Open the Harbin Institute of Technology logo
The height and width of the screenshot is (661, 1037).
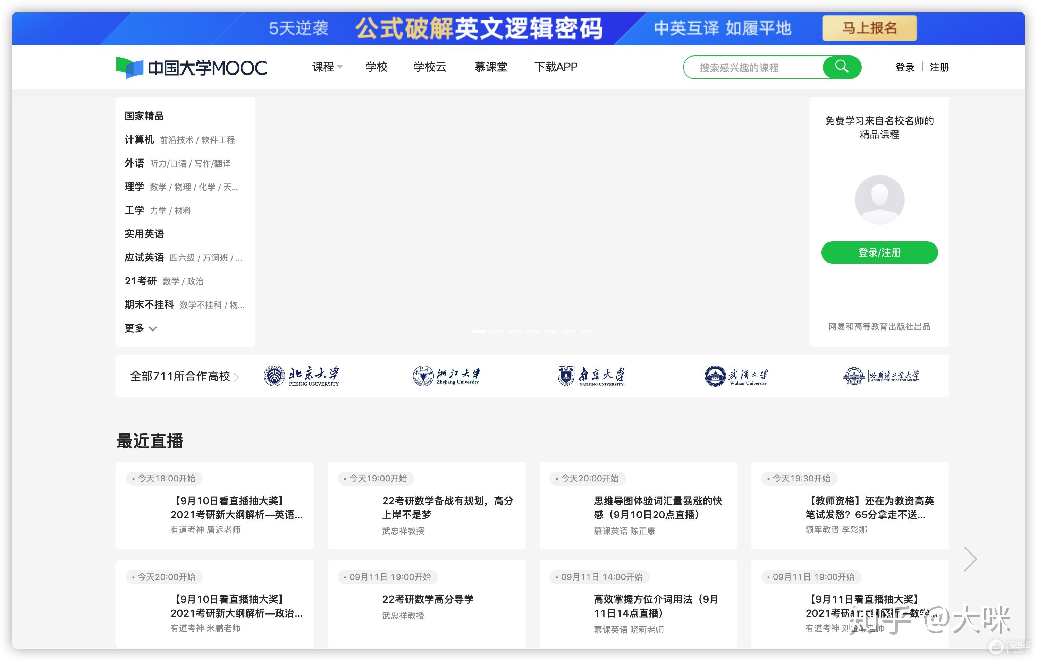coord(881,376)
